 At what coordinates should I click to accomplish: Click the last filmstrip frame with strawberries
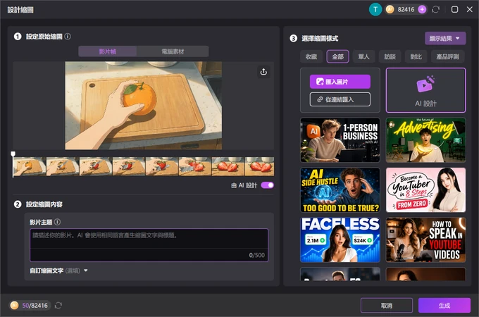click(x=260, y=166)
